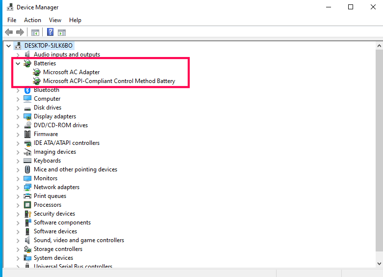This screenshot has height=277, width=383.
Task: Select the Print queues label
Action: tap(50, 196)
